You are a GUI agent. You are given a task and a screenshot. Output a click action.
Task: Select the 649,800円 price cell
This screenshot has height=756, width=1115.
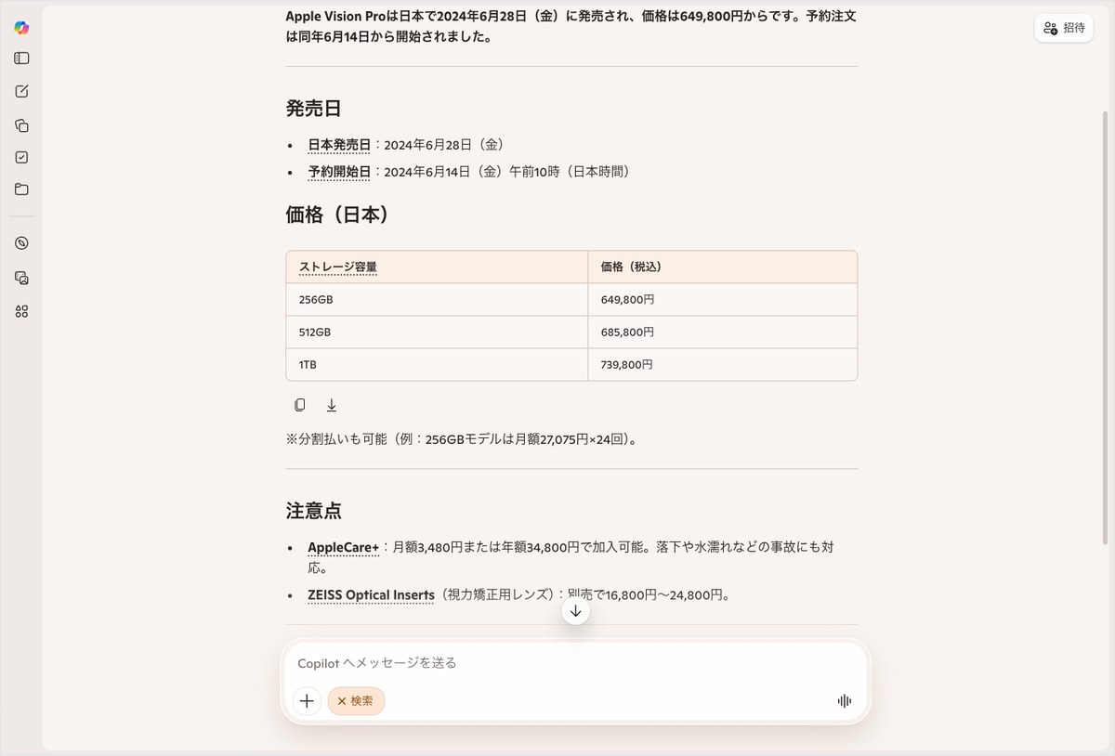point(722,300)
